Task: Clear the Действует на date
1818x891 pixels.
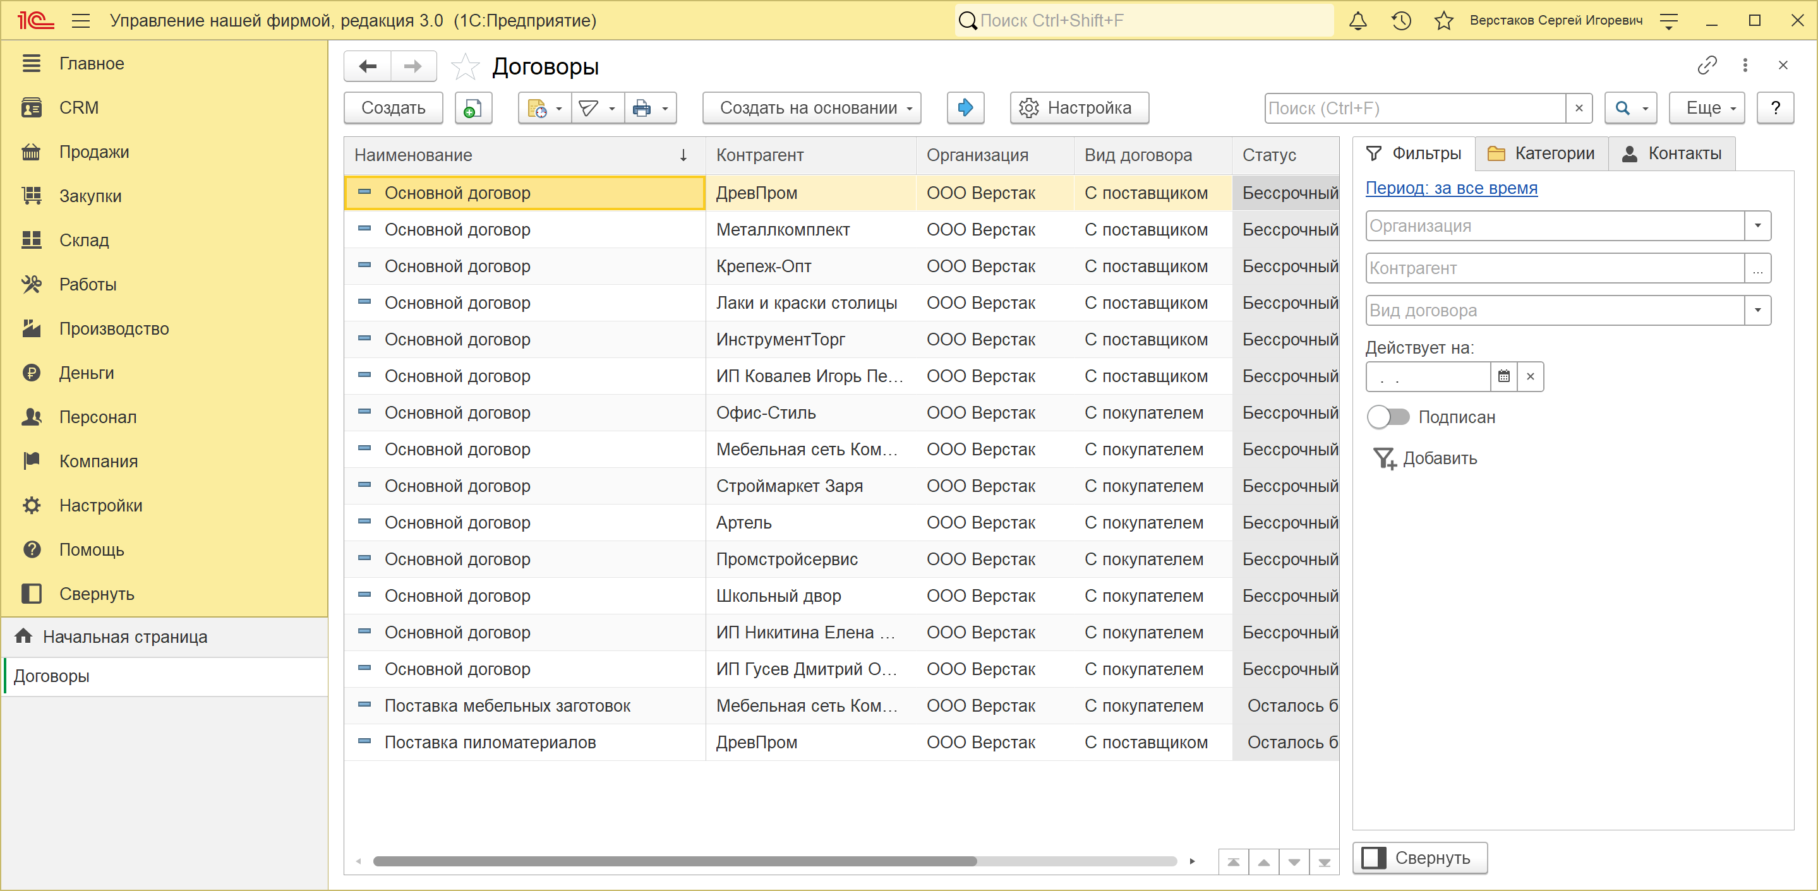Action: (1530, 377)
